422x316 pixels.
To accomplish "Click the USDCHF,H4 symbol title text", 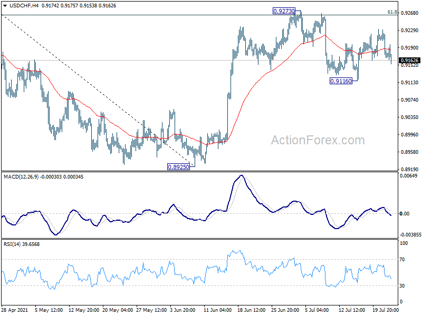I will (x=24, y=6).
